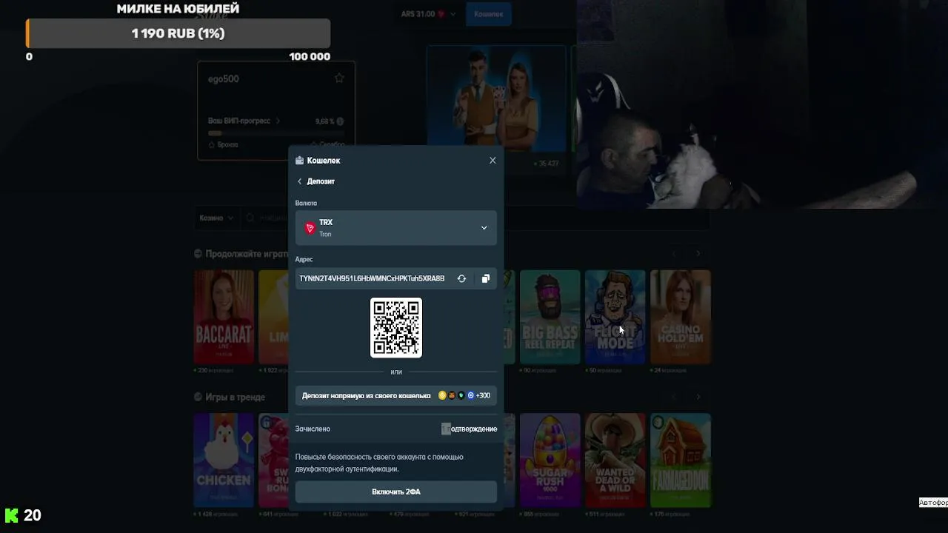Click the 2FA security hint text

click(379, 463)
